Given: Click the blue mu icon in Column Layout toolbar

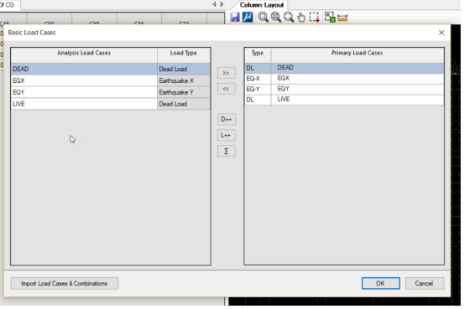Looking at the screenshot, I should click(248, 17).
